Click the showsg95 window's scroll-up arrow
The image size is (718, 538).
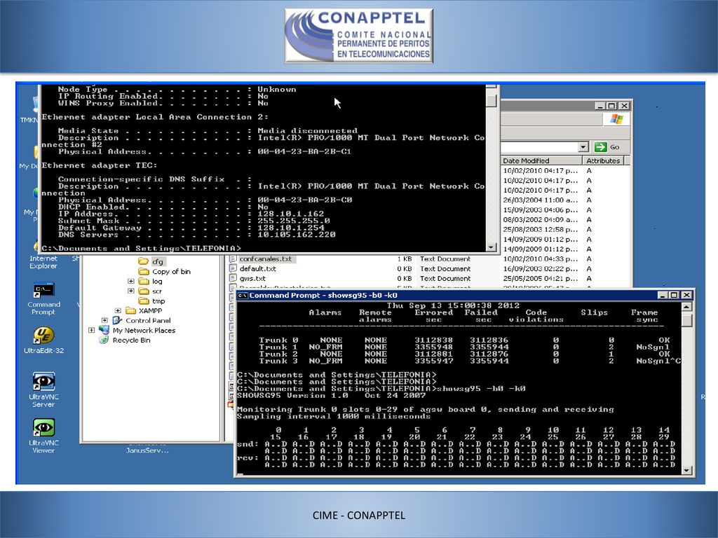[686, 307]
